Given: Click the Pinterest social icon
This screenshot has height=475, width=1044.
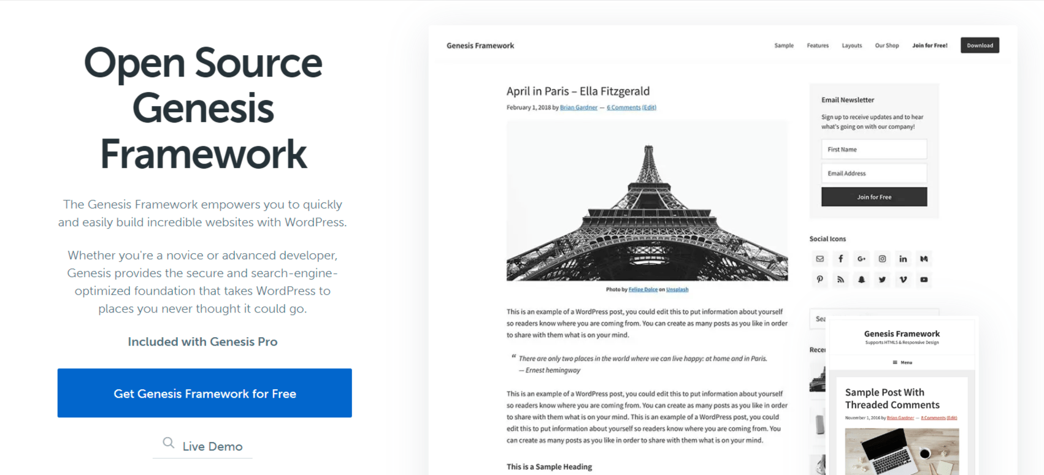Looking at the screenshot, I should 819,279.
